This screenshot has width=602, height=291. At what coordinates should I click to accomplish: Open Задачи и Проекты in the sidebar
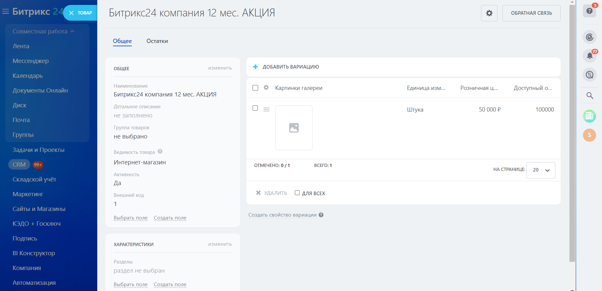coord(38,150)
